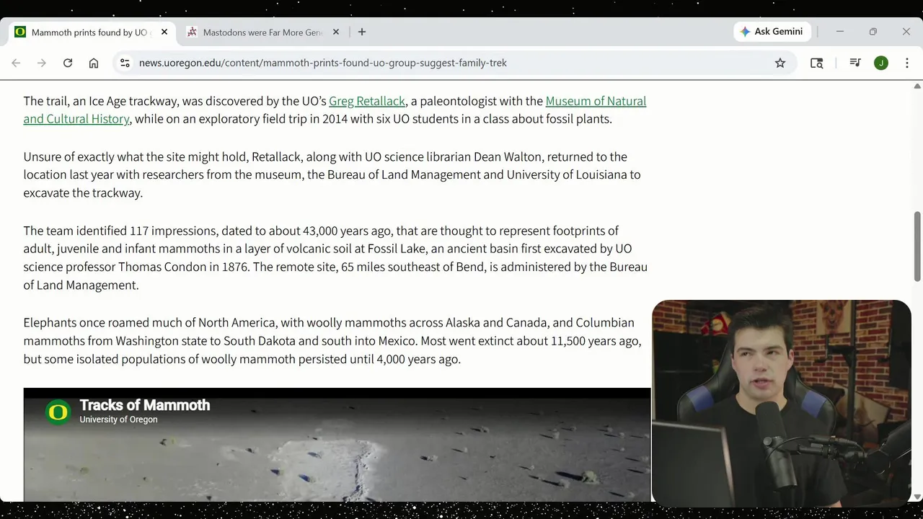Close the Mammoth prints tab
This screenshot has height=519, width=923.
tap(164, 32)
